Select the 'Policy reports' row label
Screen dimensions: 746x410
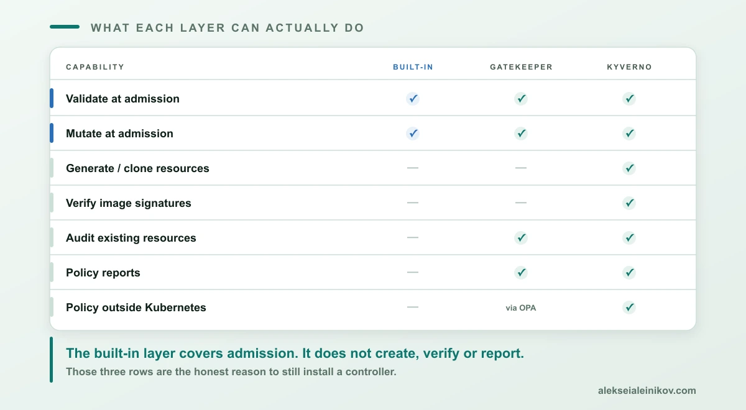(103, 273)
